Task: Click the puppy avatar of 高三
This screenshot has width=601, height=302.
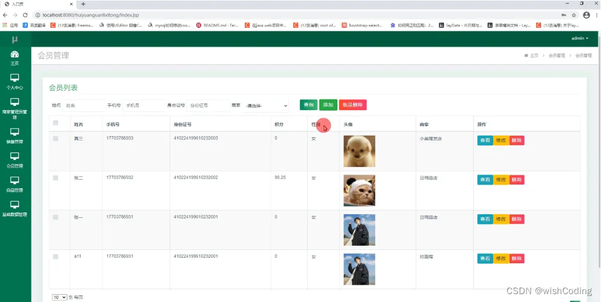Action: click(359, 151)
